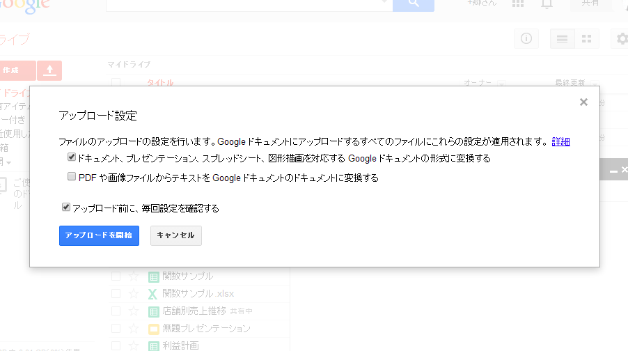
Task: Uncheck convert documents to Google format
Action: (72, 157)
